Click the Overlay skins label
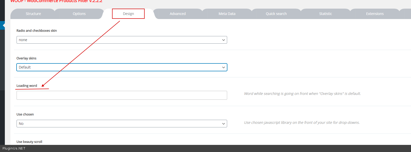The image size is (411, 152). (x=26, y=58)
